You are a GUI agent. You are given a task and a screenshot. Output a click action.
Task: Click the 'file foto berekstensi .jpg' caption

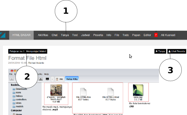(x=140, y=105)
